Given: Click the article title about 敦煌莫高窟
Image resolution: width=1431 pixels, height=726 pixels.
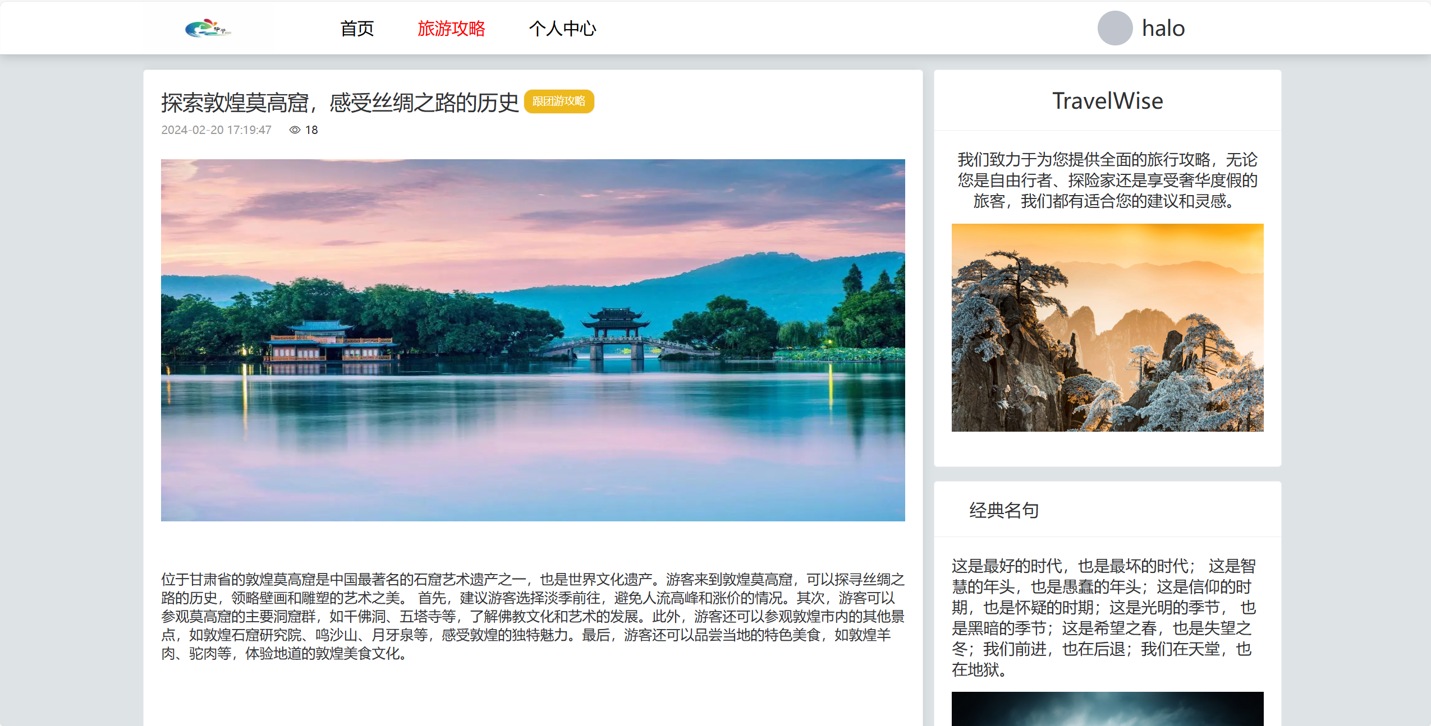Looking at the screenshot, I should [x=340, y=103].
